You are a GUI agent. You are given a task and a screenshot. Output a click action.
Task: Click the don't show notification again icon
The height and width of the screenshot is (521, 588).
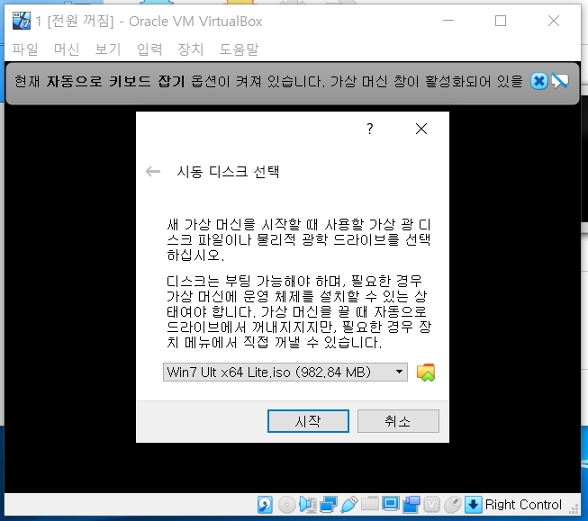tap(559, 81)
